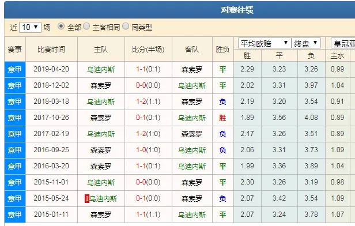
Task: Click the 意甲 league tag for 2019-04-20
Action: pyautogui.click(x=15, y=69)
